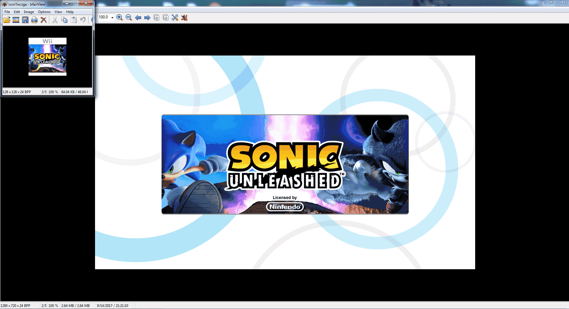Screen dimensions: 569x309
Task: Click the Sonic Unleashed Wii icon image
Action: click(48, 57)
